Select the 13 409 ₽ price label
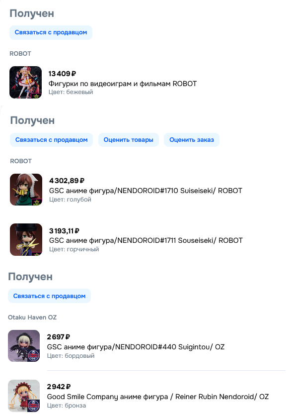 point(62,74)
